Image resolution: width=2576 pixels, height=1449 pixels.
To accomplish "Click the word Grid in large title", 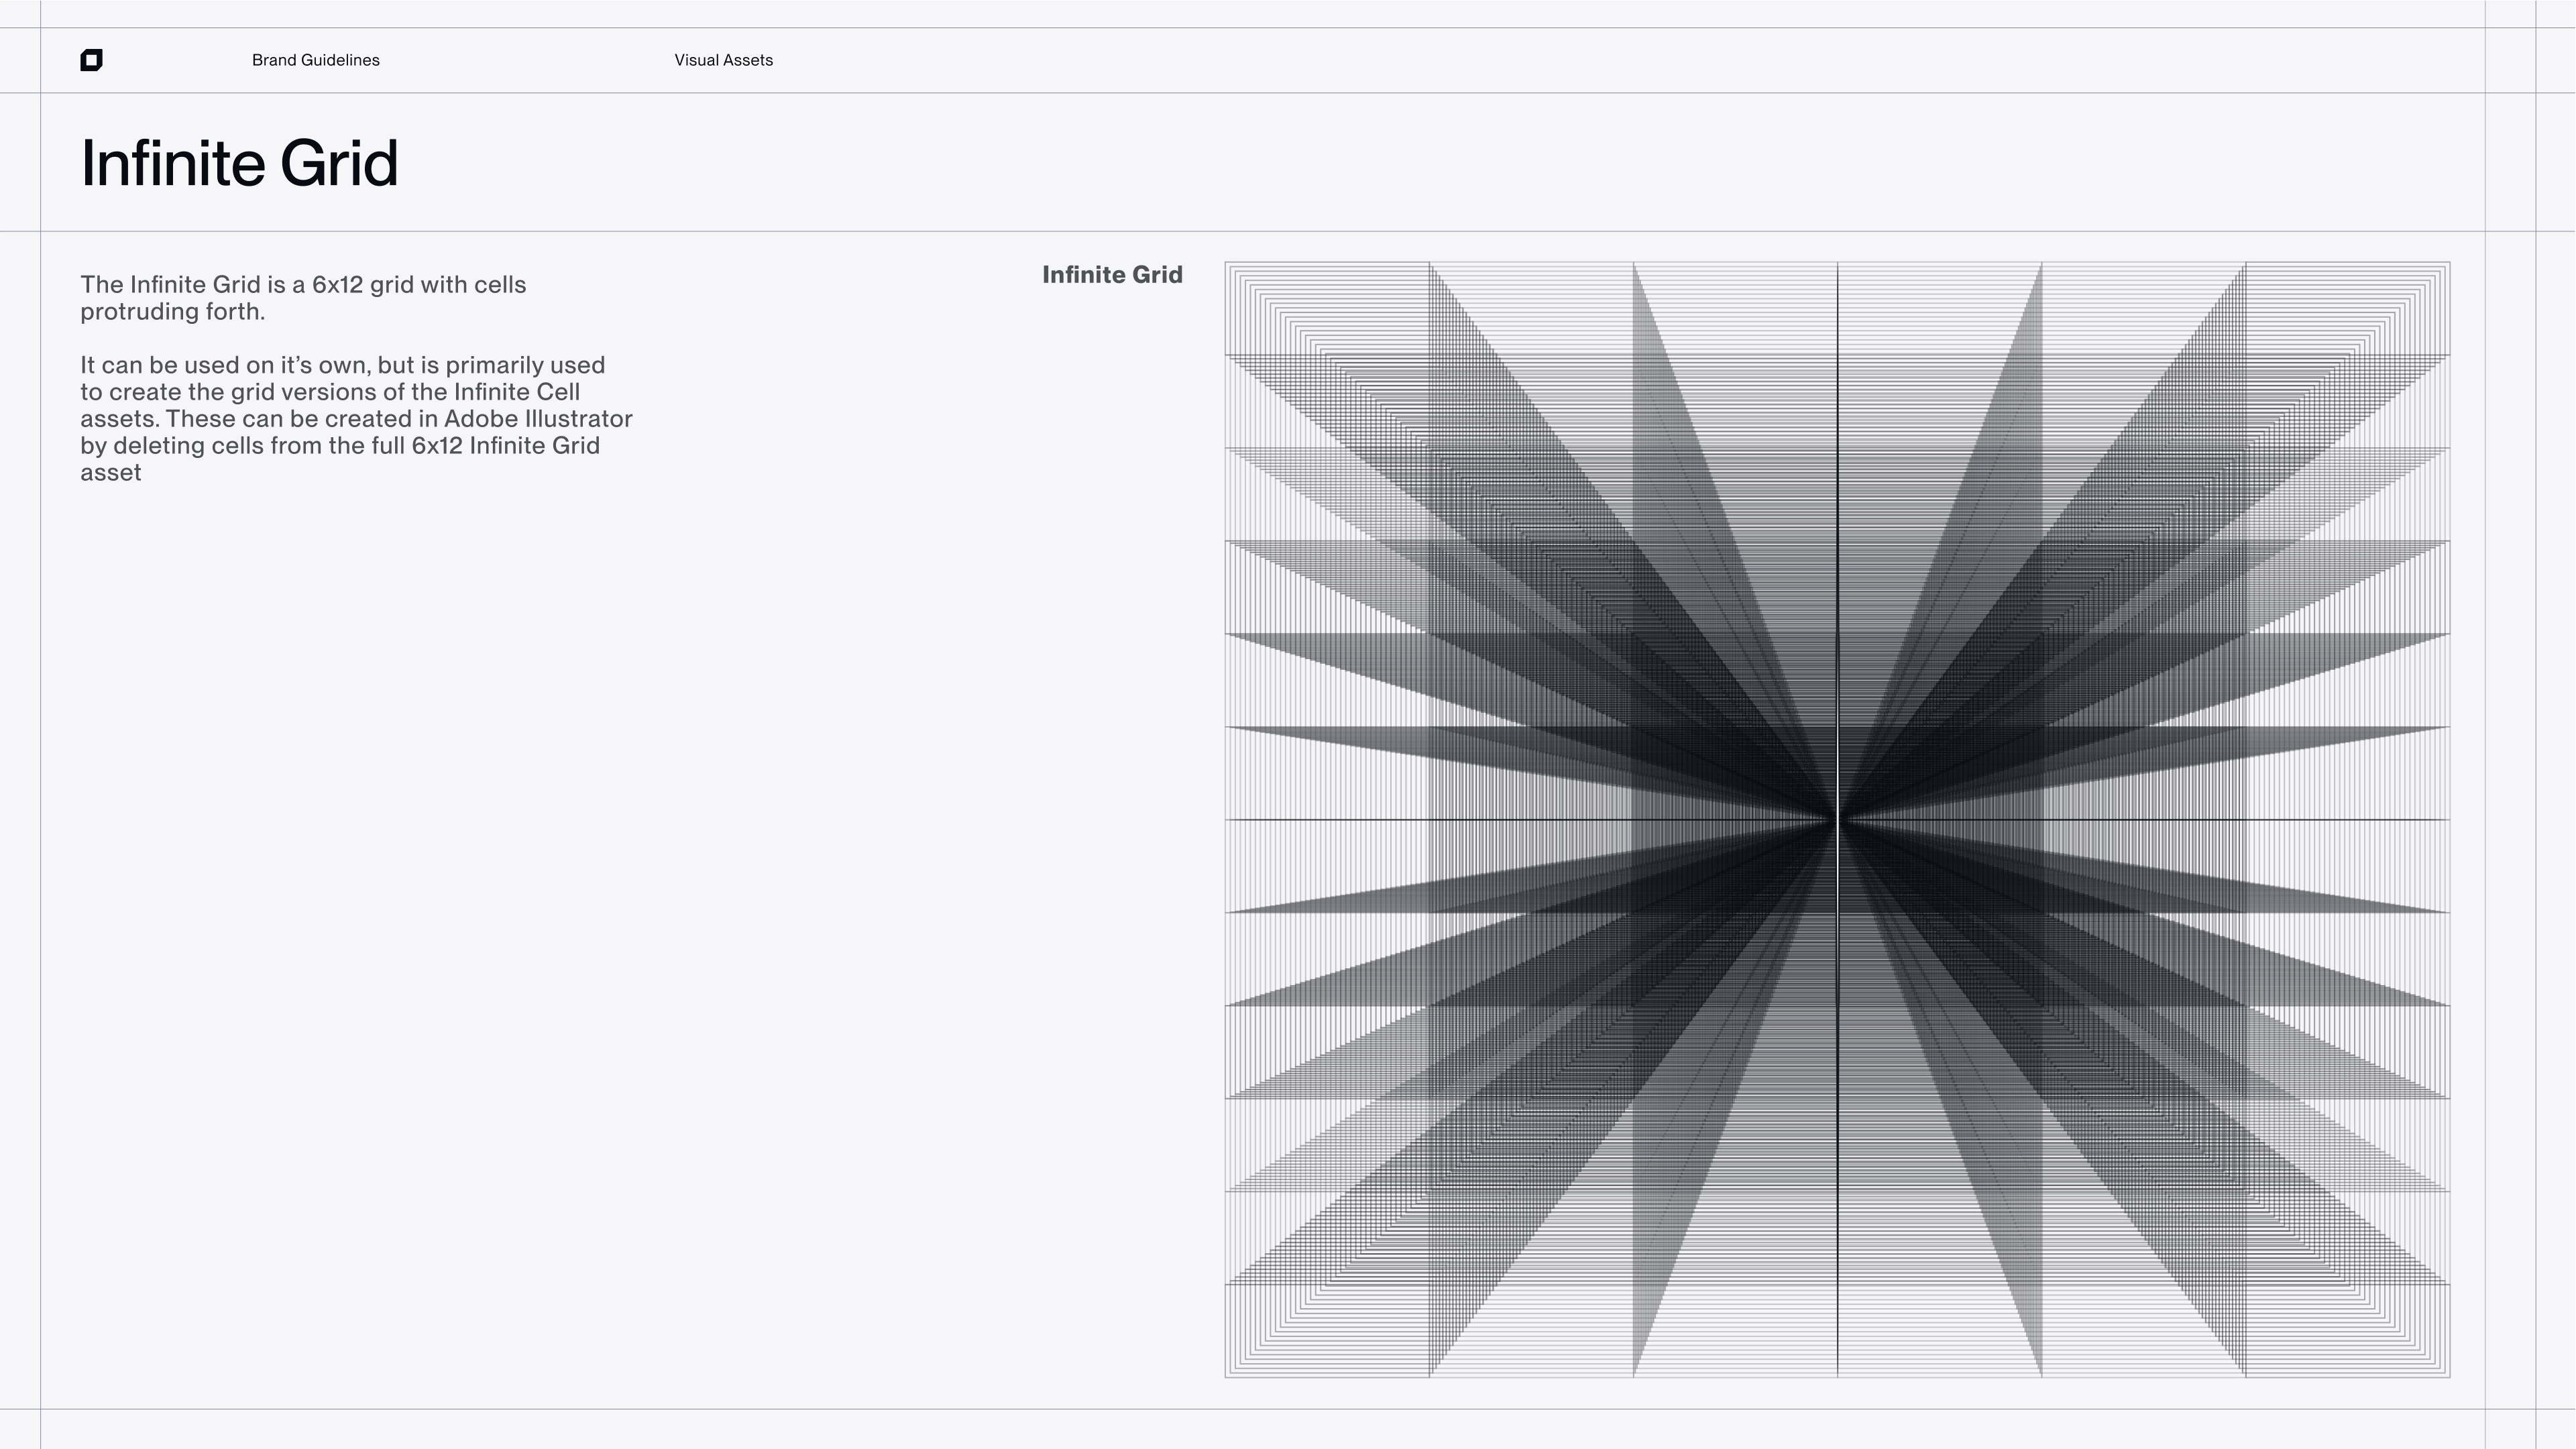I will [339, 164].
